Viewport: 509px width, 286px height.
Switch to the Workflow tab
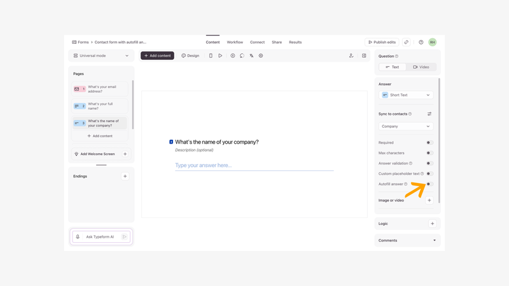point(235,42)
